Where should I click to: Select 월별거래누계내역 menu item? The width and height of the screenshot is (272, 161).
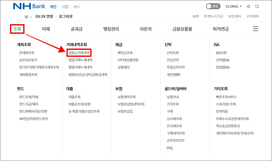click(80, 67)
